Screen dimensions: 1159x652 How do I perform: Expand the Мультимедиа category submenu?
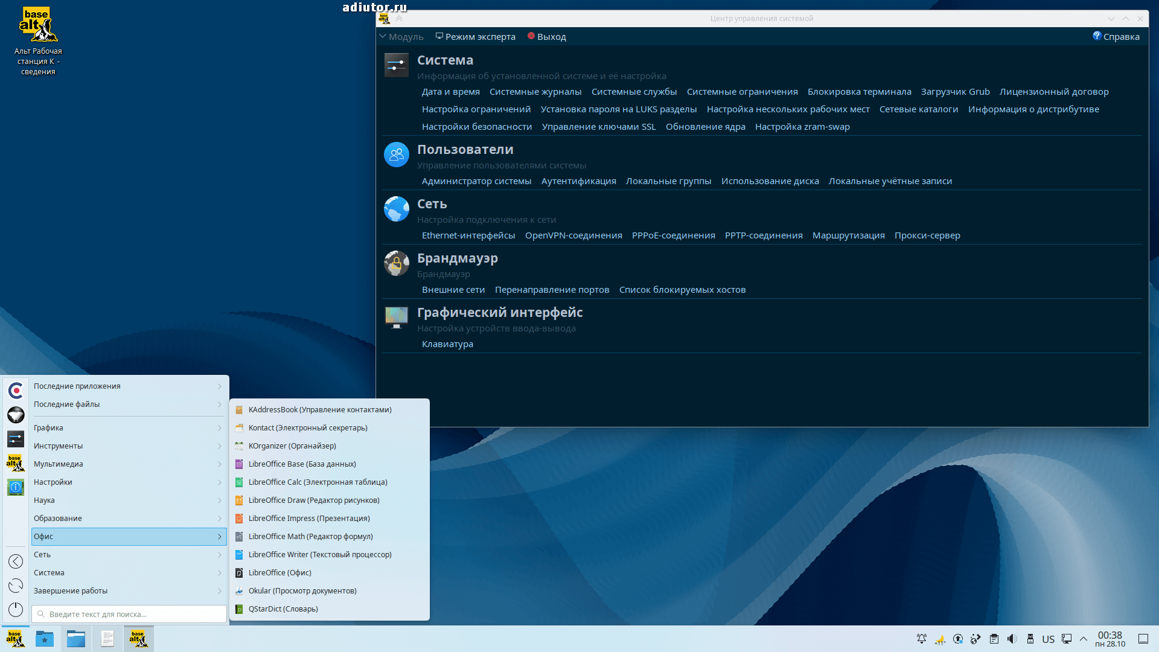(x=129, y=464)
